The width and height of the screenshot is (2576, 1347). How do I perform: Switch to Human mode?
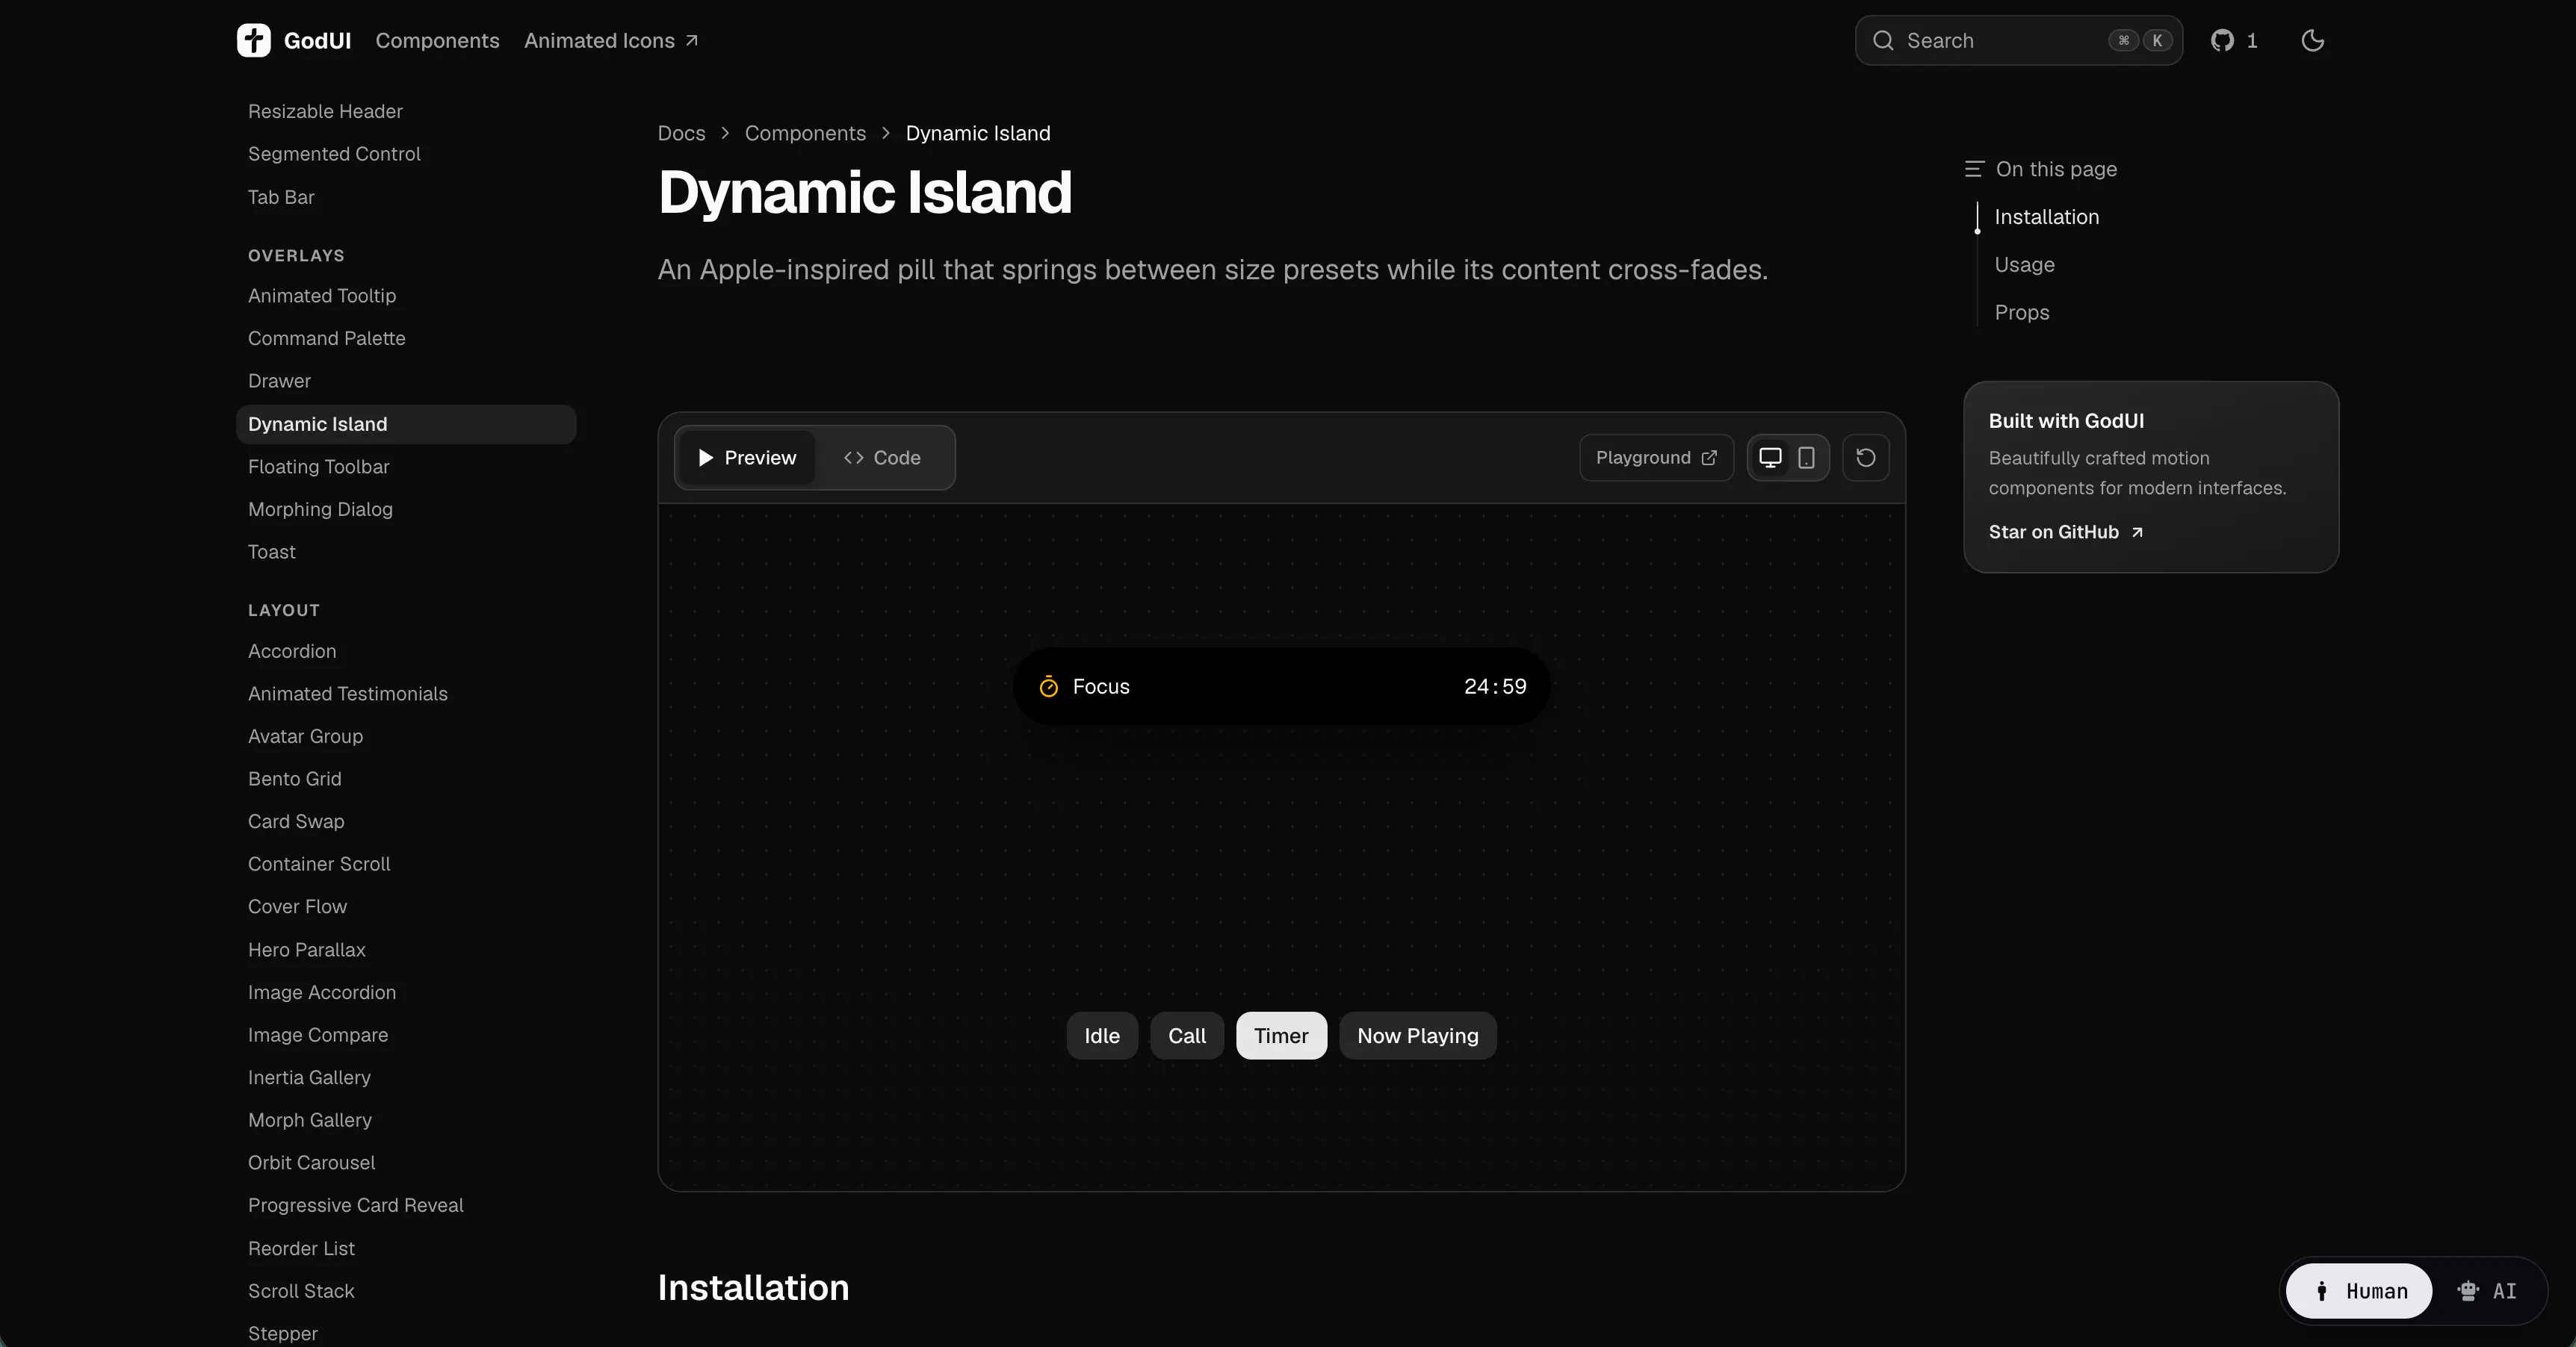point(2359,1291)
